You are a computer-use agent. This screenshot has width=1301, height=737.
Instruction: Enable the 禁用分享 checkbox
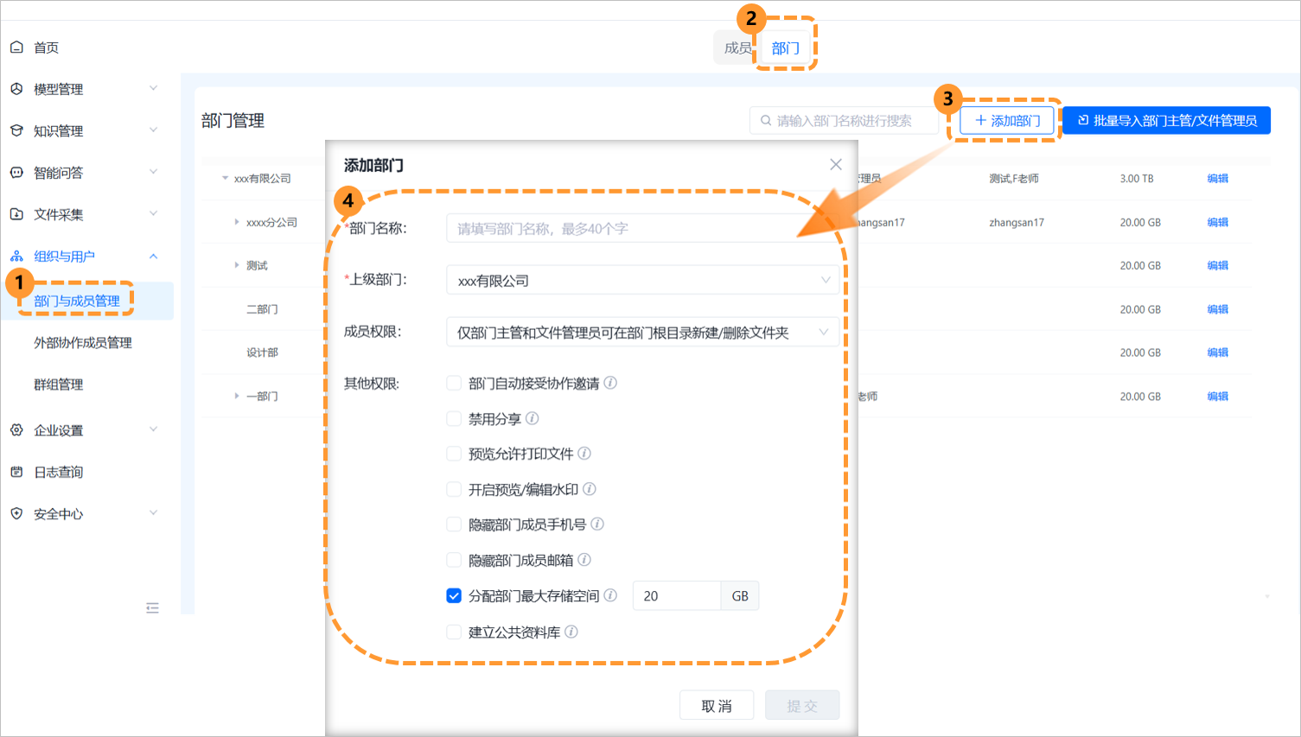(454, 419)
